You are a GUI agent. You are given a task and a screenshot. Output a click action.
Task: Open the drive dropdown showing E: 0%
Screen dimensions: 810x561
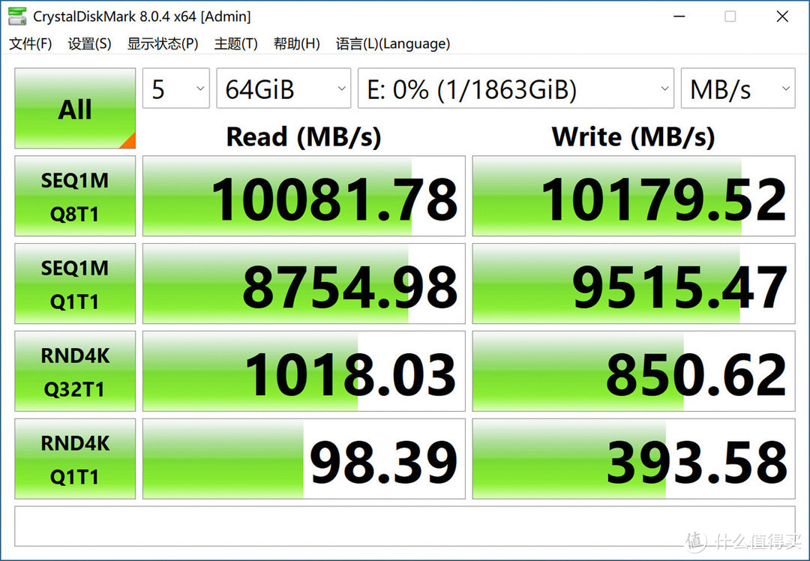[x=516, y=88]
